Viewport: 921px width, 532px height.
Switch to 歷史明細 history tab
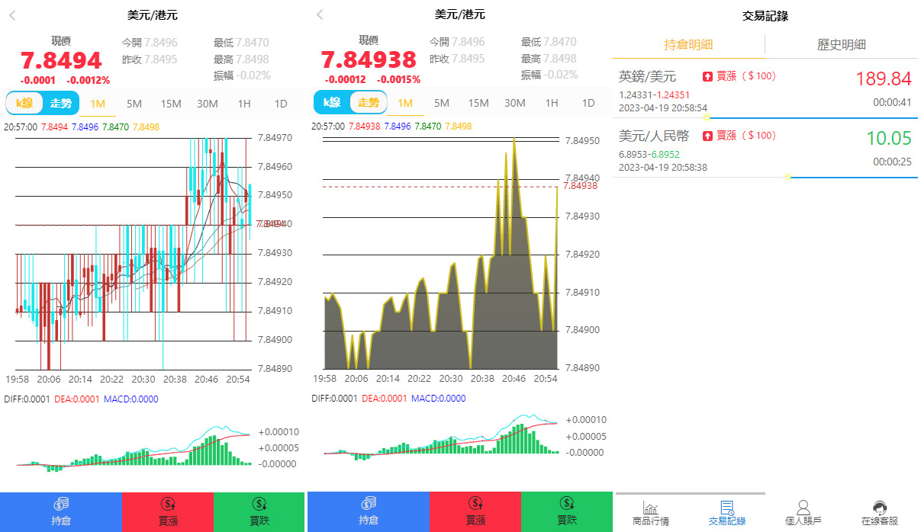[x=841, y=45]
